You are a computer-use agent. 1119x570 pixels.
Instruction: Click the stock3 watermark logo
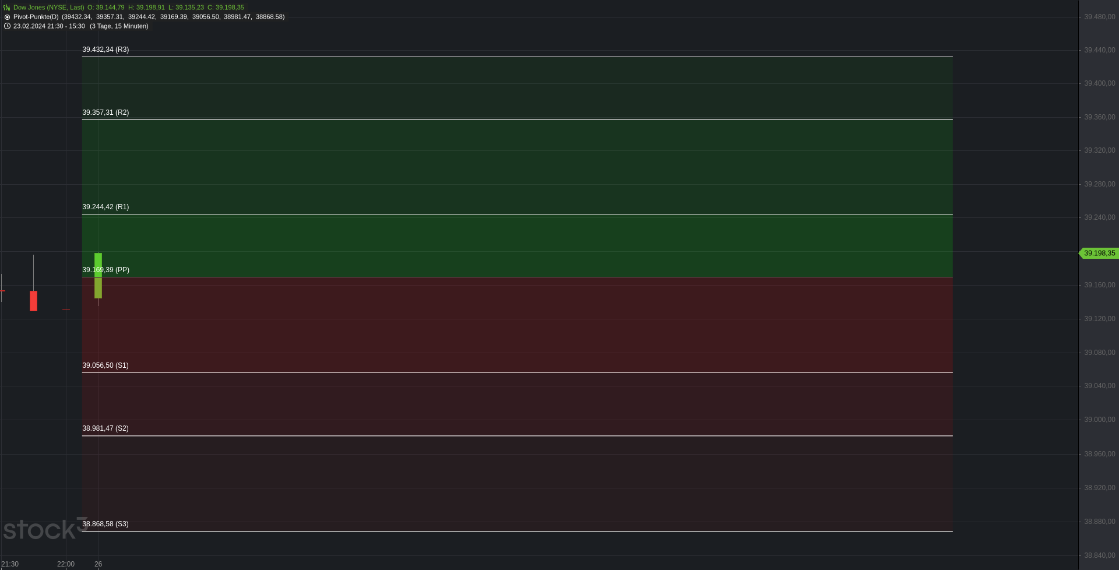pyautogui.click(x=45, y=529)
